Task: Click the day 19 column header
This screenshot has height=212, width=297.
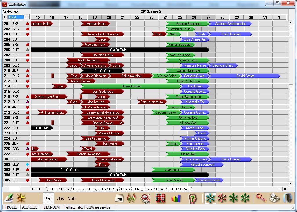Action: 95,17
